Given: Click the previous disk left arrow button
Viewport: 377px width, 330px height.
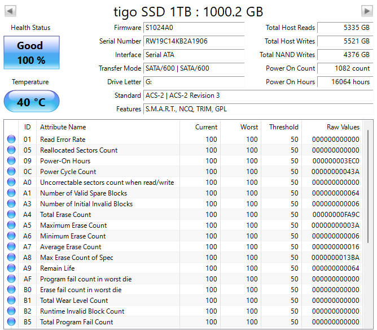Looking at the screenshot, I should pos(10,11).
